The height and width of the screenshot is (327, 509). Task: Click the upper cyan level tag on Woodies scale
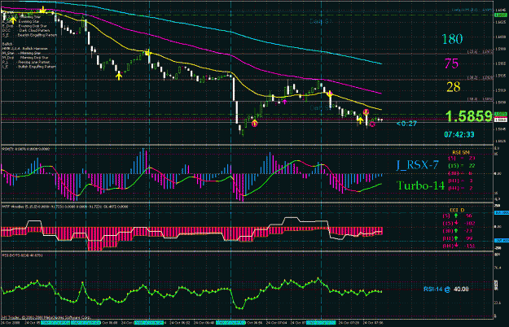pyautogui.click(x=501, y=213)
